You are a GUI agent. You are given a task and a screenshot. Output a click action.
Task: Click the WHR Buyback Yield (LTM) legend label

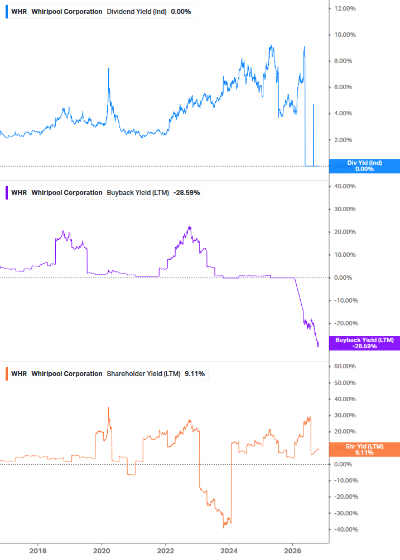[x=105, y=192]
